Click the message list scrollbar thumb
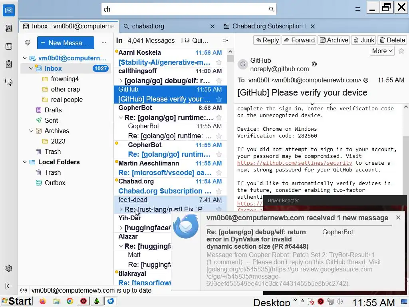The image size is (409, 307). point(230,58)
